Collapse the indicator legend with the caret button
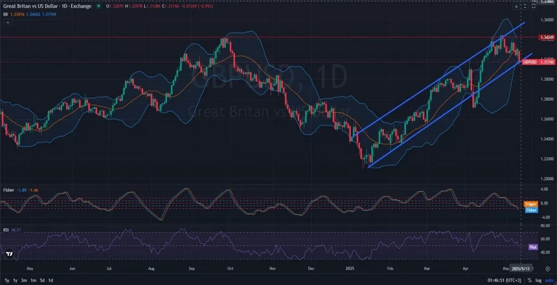Image resolution: width=557 pixels, height=285 pixels. 8,22
